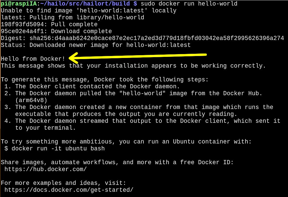Open the docs.docker.com get-started link
The width and height of the screenshot is (288, 197).
[x=69, y=190]
